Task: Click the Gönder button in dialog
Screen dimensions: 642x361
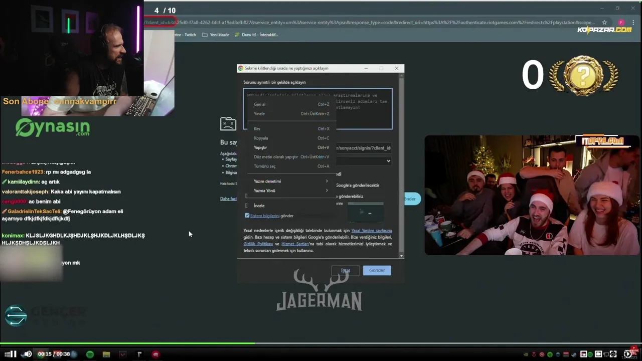Action: click(x=377, y=270)
